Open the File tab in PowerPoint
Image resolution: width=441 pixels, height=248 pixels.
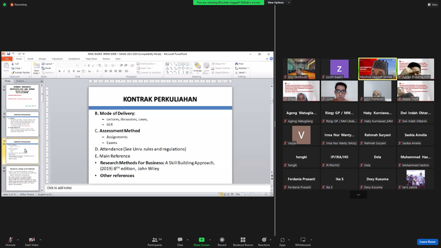coord(7,59)
